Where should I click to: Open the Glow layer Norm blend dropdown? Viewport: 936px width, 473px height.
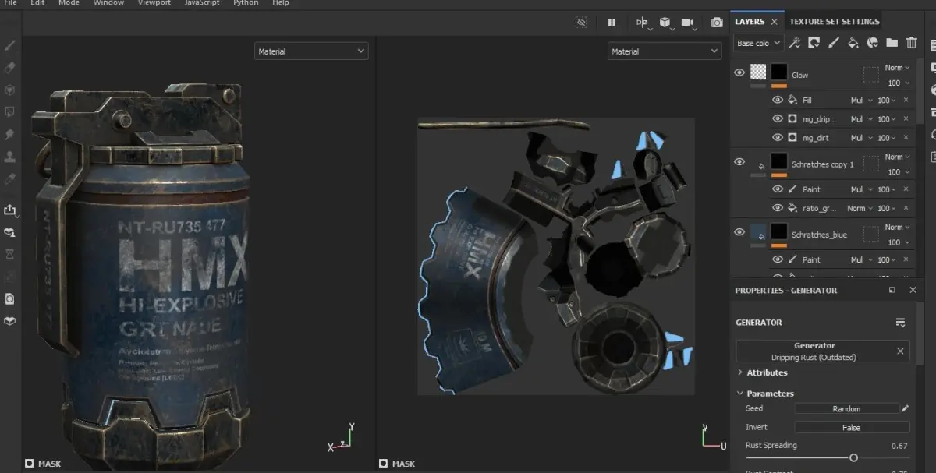point(897,68)
